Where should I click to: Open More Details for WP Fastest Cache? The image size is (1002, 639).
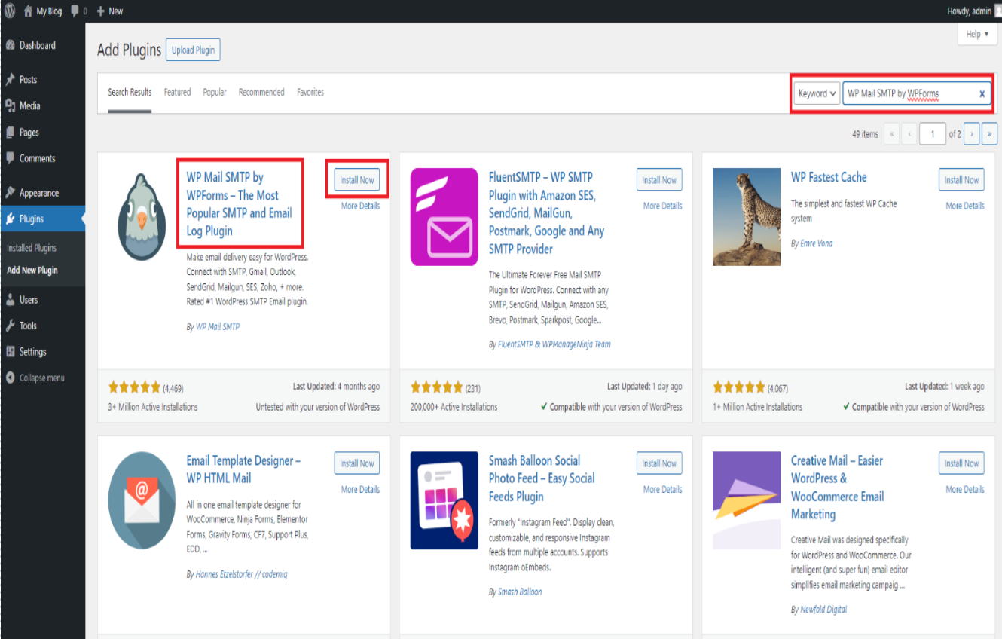(964, 206)
